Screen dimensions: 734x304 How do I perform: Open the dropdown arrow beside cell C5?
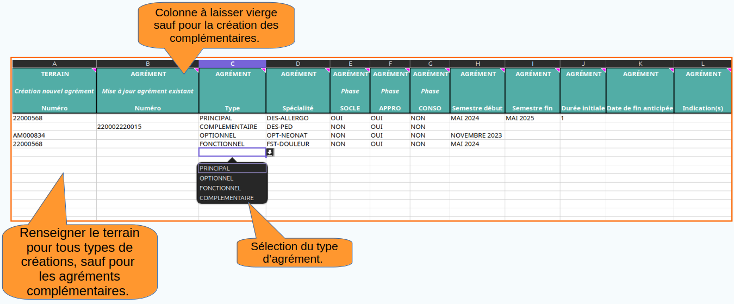tap(270, 152)
